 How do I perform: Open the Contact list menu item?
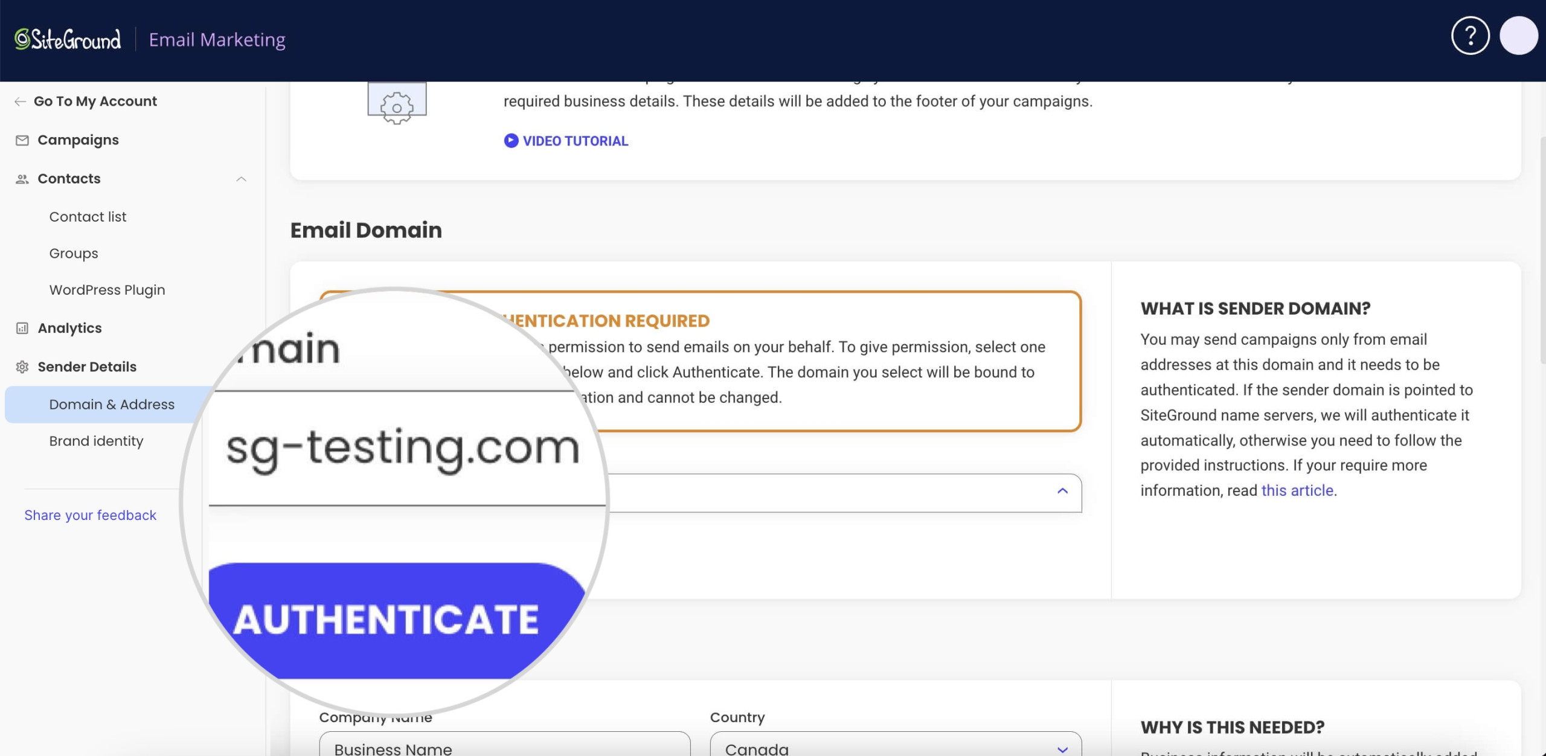88,216
